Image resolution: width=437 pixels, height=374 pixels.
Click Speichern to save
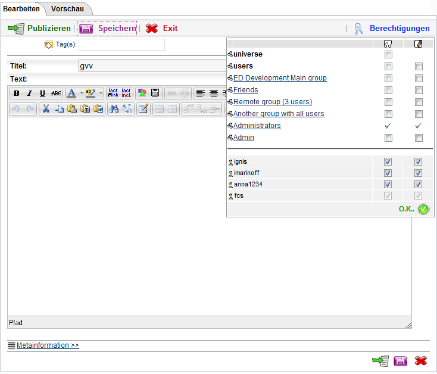[107, 29]
